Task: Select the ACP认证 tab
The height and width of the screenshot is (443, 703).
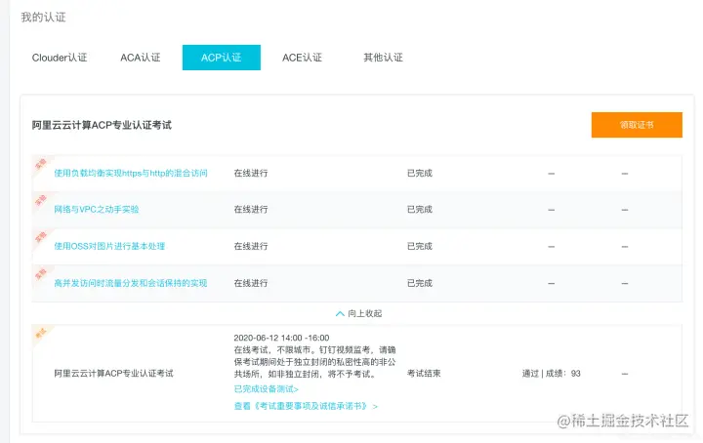Action: click(x=222, y=58)
